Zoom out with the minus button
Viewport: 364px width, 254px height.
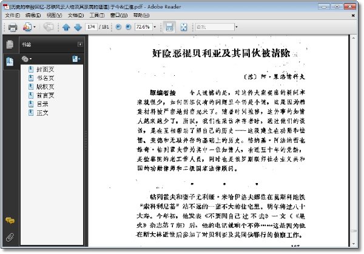pos(118,27)
